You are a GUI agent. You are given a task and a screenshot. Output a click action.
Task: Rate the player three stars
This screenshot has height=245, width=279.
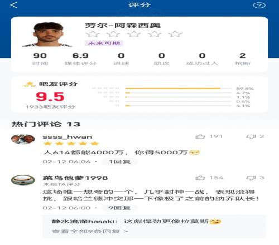[134, 34]
